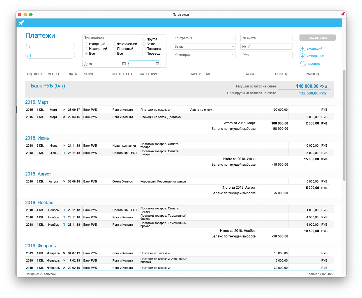Click the magnifier icon in search field
This screenshot has height=298, width=362.
28,46
